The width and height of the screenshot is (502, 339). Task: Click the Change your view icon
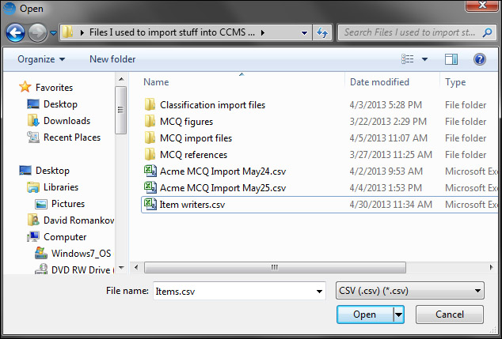408,59
